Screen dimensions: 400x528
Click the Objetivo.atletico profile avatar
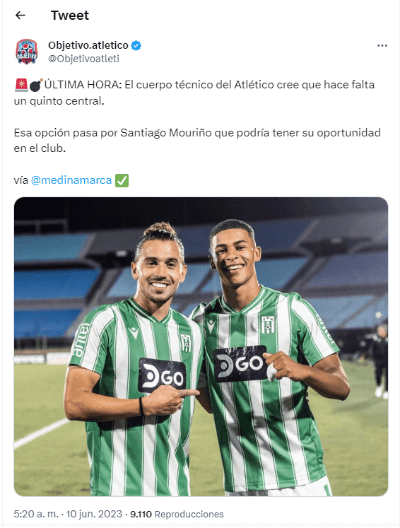coord(27,52)
